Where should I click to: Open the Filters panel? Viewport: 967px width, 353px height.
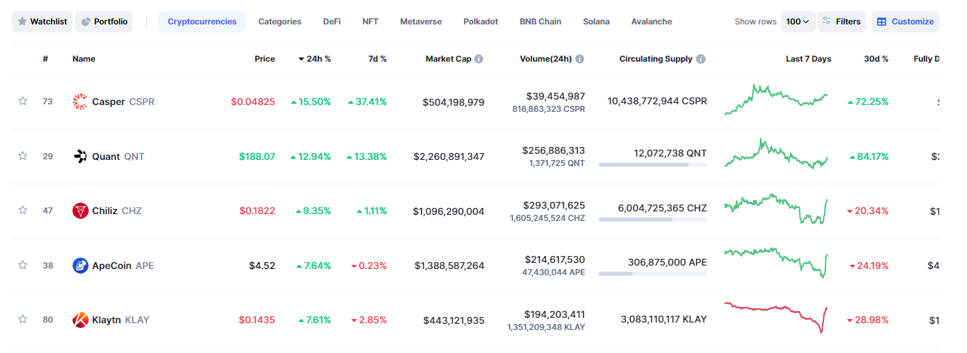pos(841,22)
